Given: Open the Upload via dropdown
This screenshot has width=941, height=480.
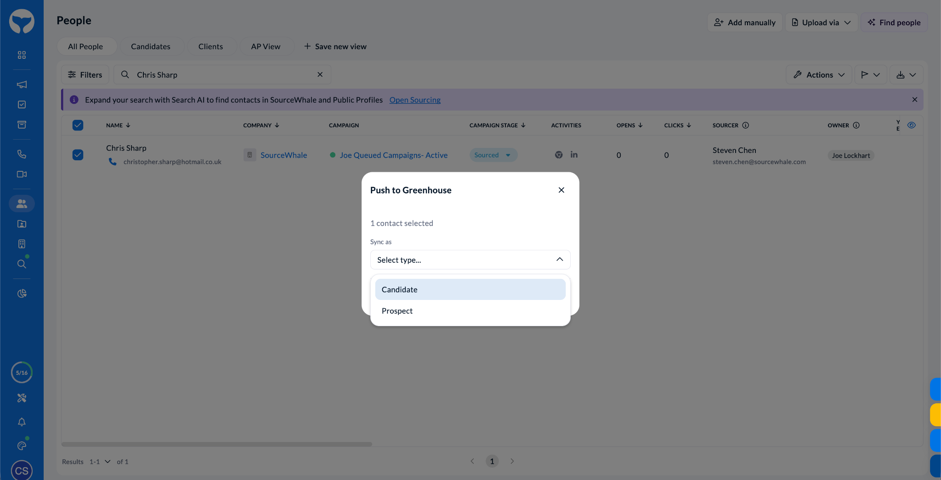Looking at the screenshot, I should [822, 23].
